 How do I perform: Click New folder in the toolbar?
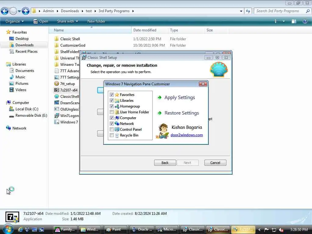click(96, 21)
